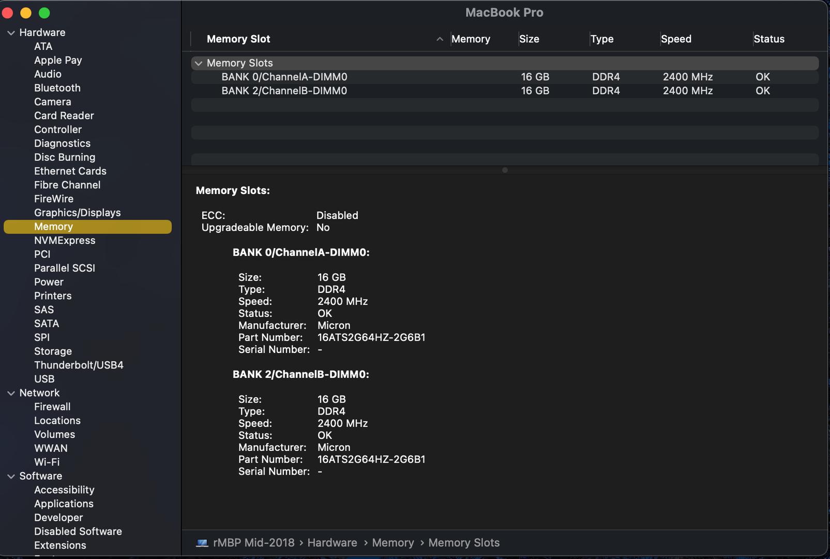Select the Memory Slots group row
Screen dimensions: 830x559
(x=505, y=63)
